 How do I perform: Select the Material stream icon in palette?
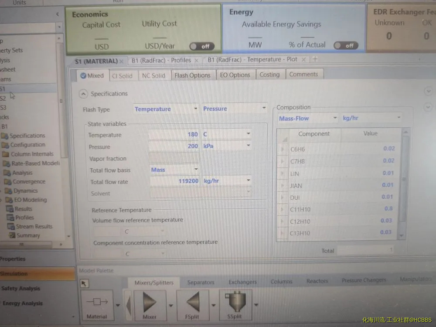tap(97, 303)
